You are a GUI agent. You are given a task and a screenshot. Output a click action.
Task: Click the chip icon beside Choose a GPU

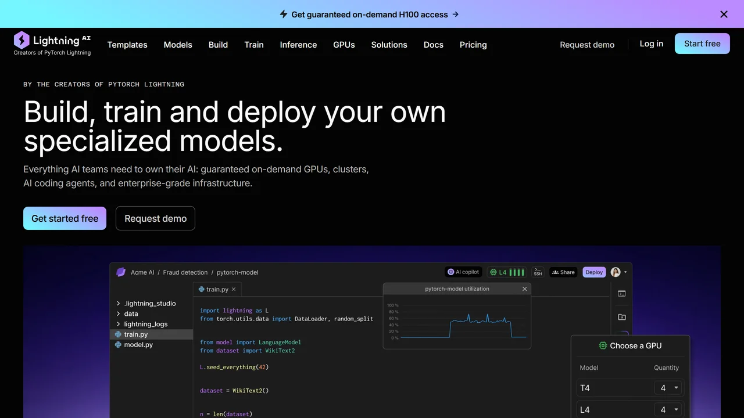click(x=603, y=345)
